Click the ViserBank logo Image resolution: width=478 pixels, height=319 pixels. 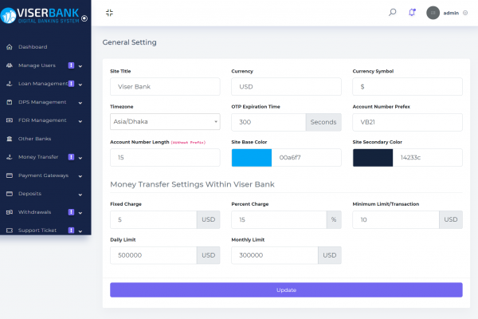tap(40, 15)
